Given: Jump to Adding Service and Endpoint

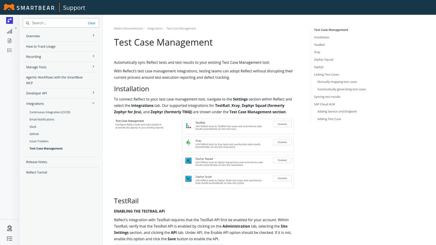Looking at the screenshot, I should pyautogui.click(x=337, y=112).
